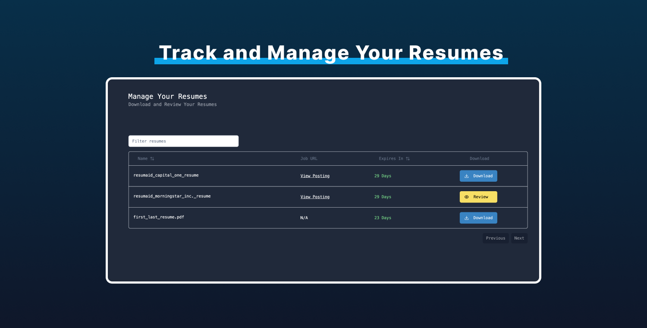Click eye icon on Review button

[467, 197]
